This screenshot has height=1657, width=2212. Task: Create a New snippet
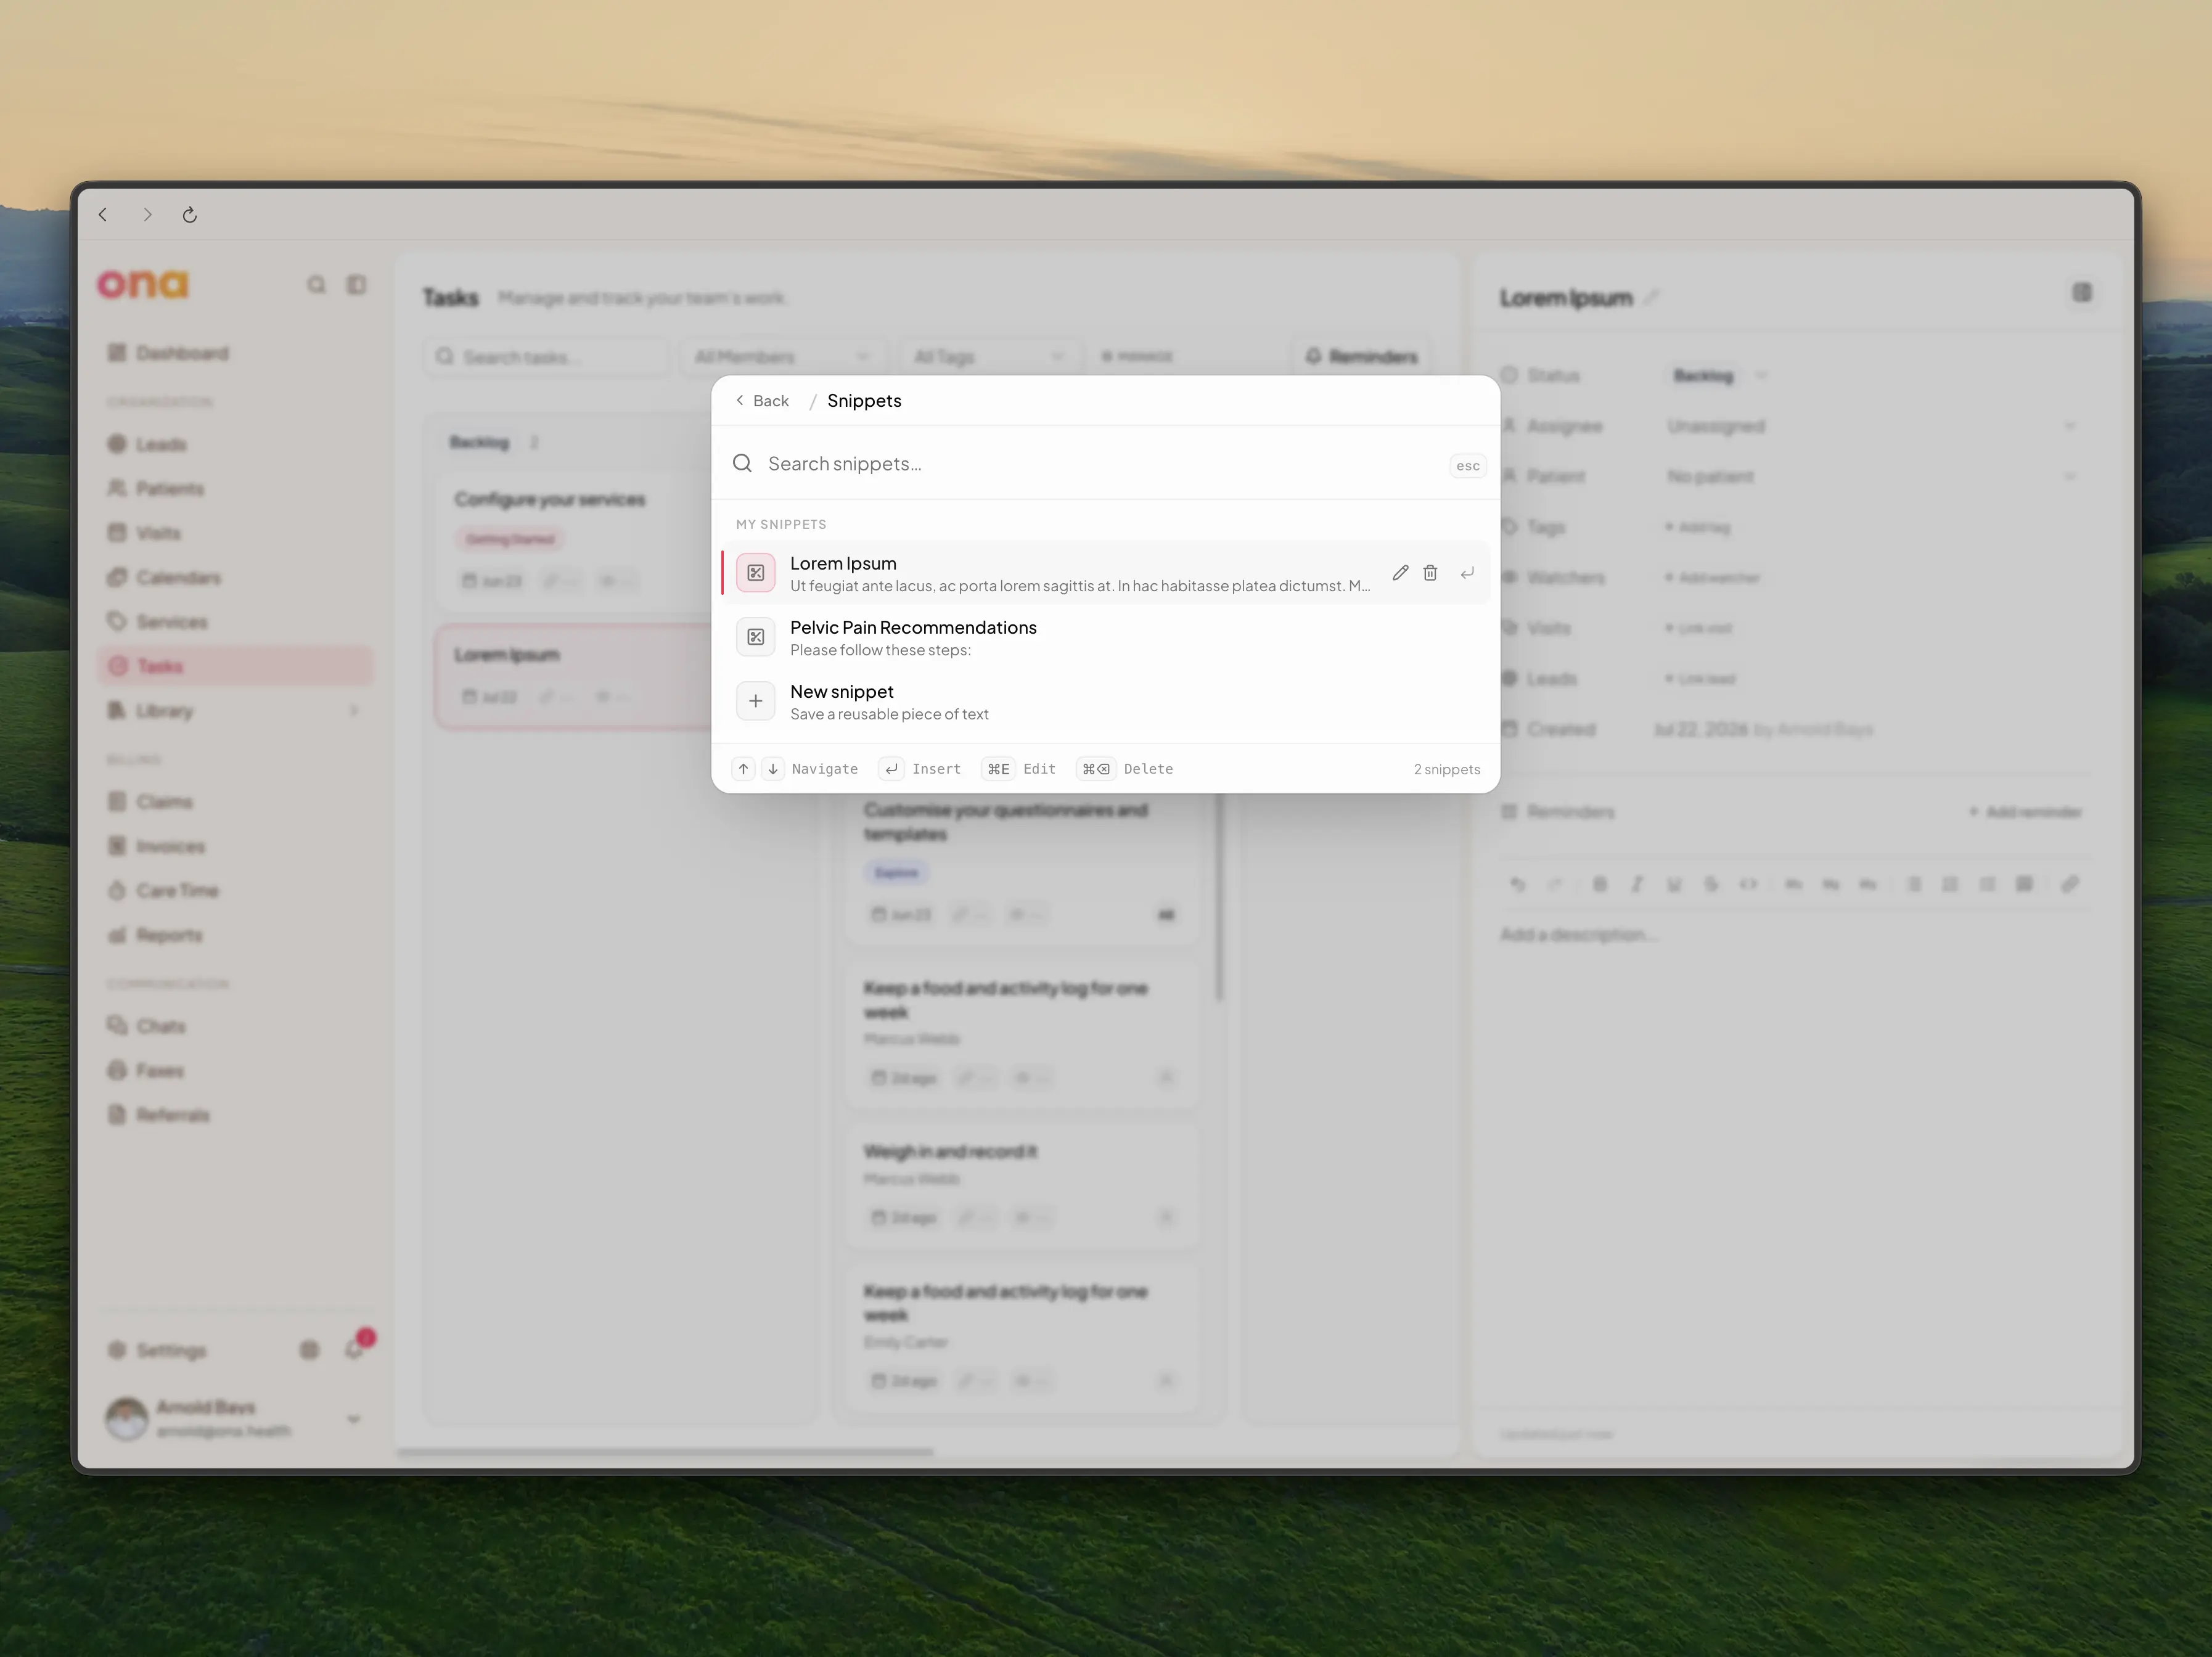click(1105, 701)
